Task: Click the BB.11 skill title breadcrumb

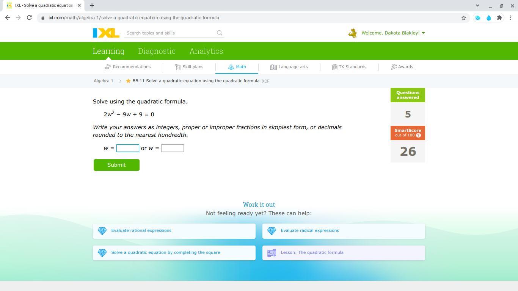Action: click(x=196, y=81)
